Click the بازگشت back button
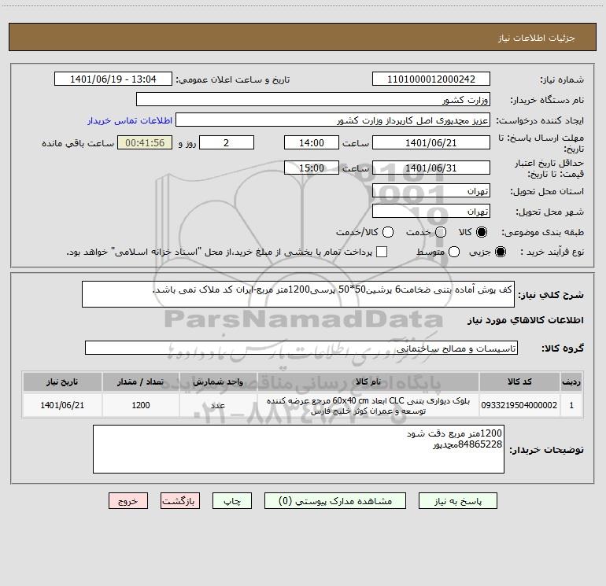This screenshot has height=586, width=606. (x=180, y=501)
